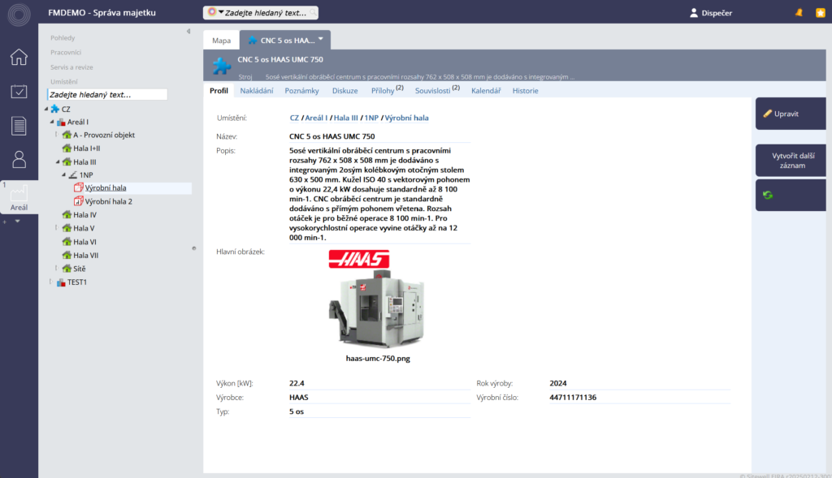Click Vytvořit další záznam button
Screen dimensions: 832x478
pos(791,160)
